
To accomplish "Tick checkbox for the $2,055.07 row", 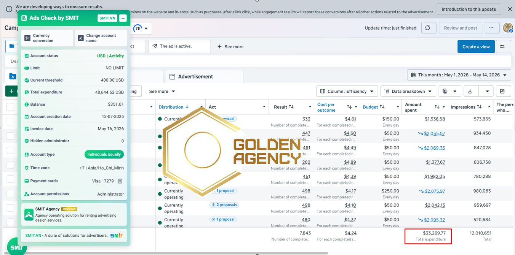I will tap(10, 136).
